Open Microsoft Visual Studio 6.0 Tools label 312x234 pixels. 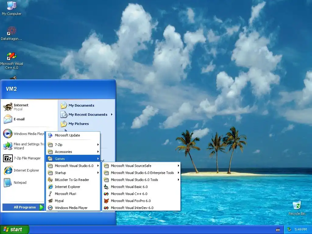click(x=134, y=180)
